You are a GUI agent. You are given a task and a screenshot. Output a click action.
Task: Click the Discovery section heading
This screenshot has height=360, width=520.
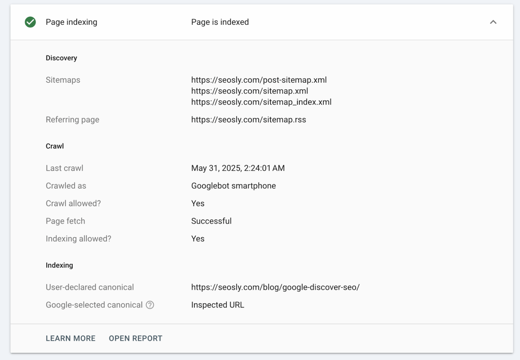61,58
